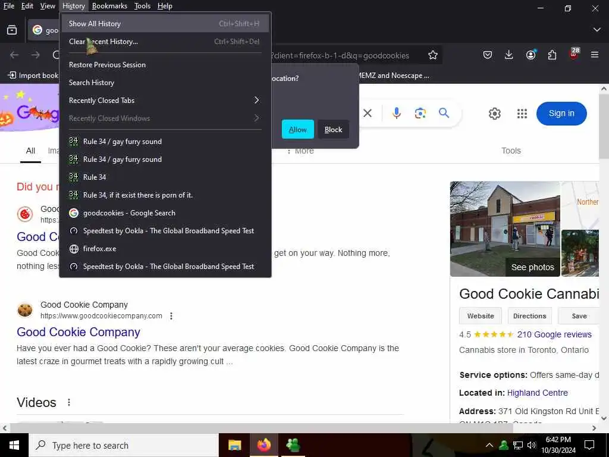Open firefox.exe history entry
Screen dimensions: 609x457
(165, 249)
